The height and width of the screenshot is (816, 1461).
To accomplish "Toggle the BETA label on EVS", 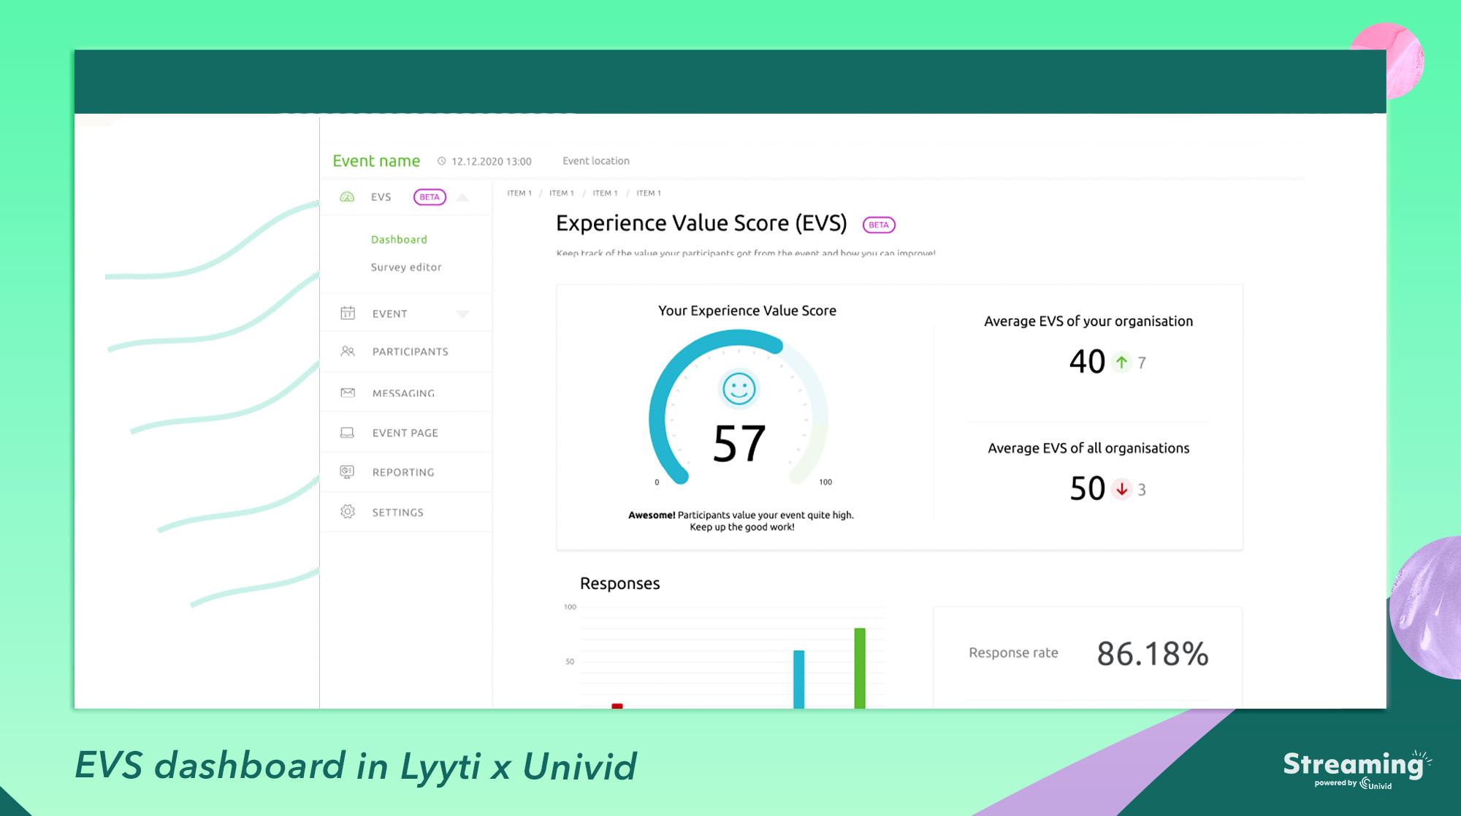I will (429, 196).
